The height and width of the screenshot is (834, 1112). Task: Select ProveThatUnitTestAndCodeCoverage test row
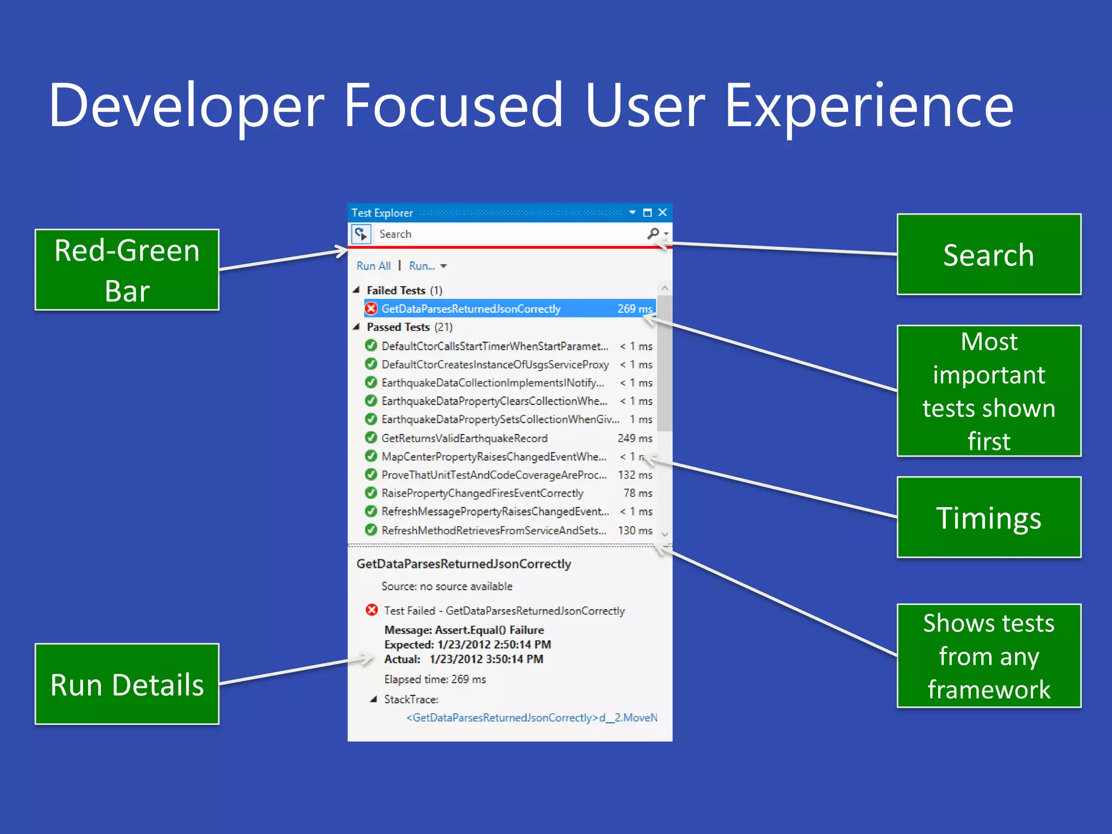pos(494,475)
